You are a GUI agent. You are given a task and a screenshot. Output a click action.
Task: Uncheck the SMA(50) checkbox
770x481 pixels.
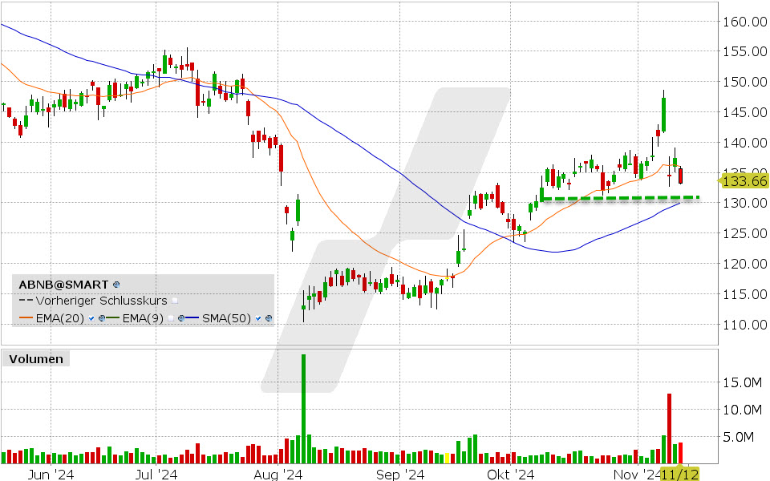(x=257, y=318)
